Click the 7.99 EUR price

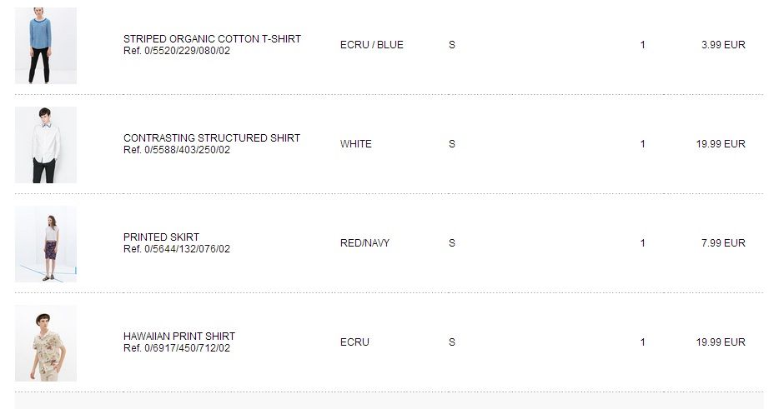pos(723,243)
